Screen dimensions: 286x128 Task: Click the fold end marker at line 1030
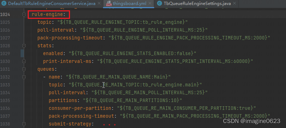(x=24, y=61)
